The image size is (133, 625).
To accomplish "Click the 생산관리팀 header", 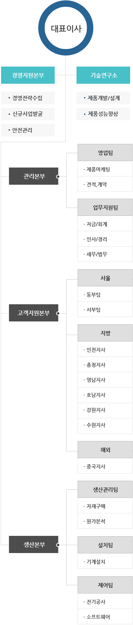I will [x=105, y=489].
